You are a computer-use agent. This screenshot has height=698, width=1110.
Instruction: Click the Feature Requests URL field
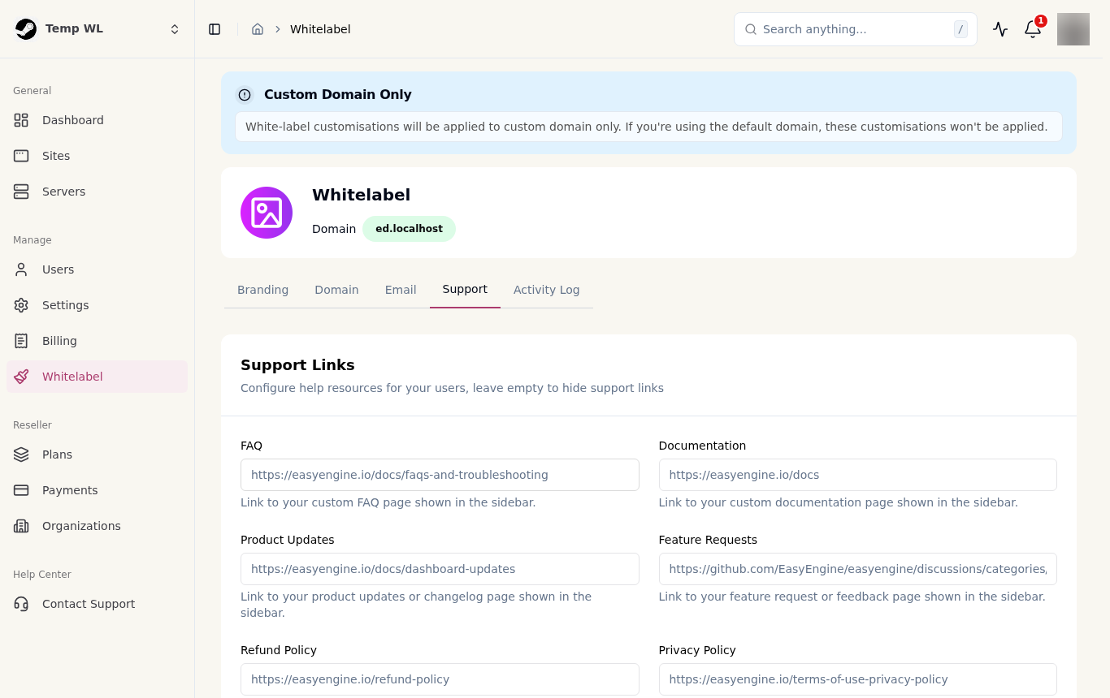(x=857, y=569)
